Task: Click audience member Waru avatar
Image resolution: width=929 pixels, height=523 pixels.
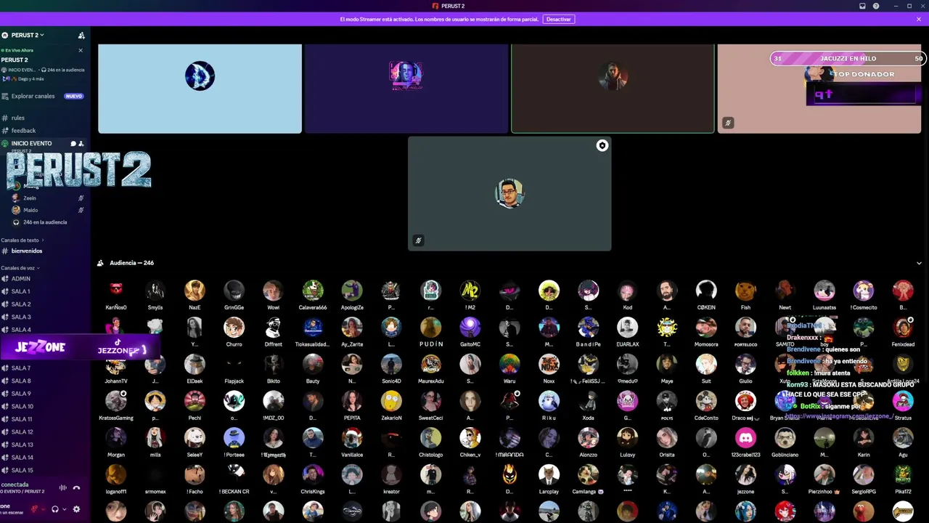Action: tap(509, 364)
